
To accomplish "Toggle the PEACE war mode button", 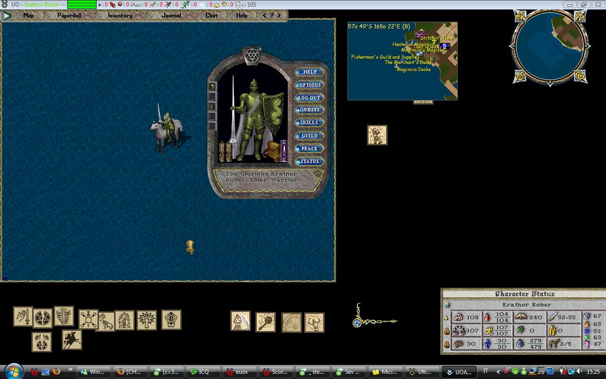I will click(310, 148).
